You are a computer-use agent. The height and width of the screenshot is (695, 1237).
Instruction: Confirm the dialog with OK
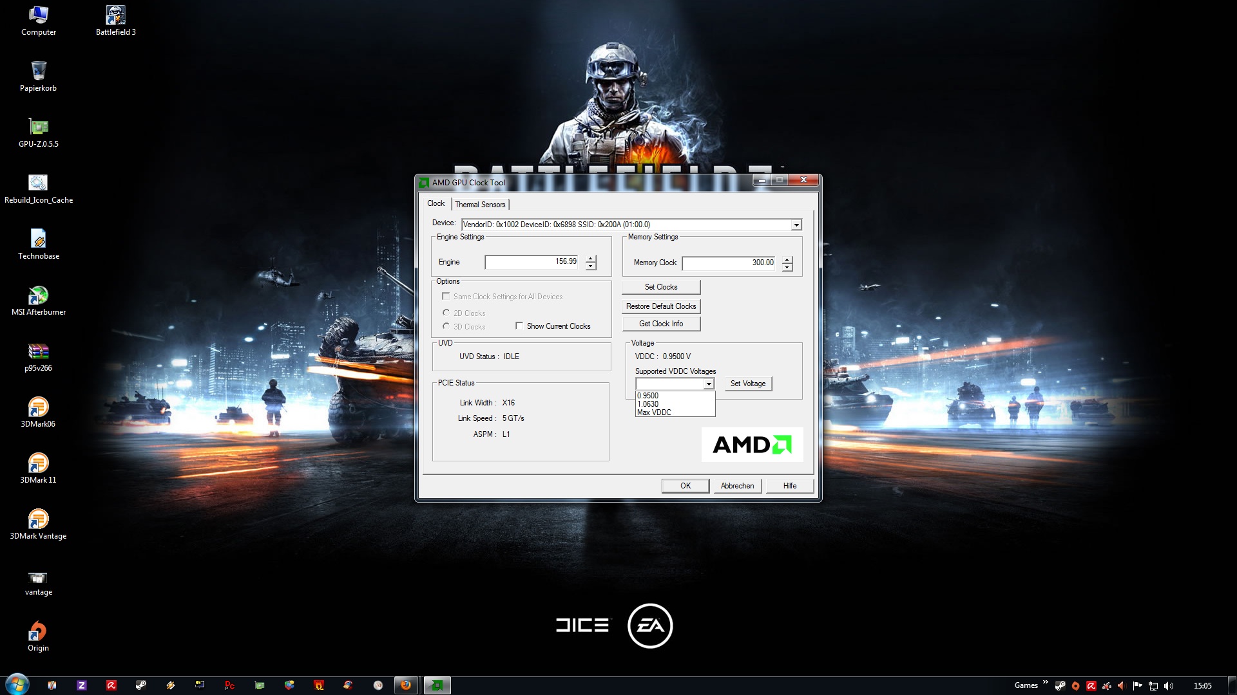(686, 486)
